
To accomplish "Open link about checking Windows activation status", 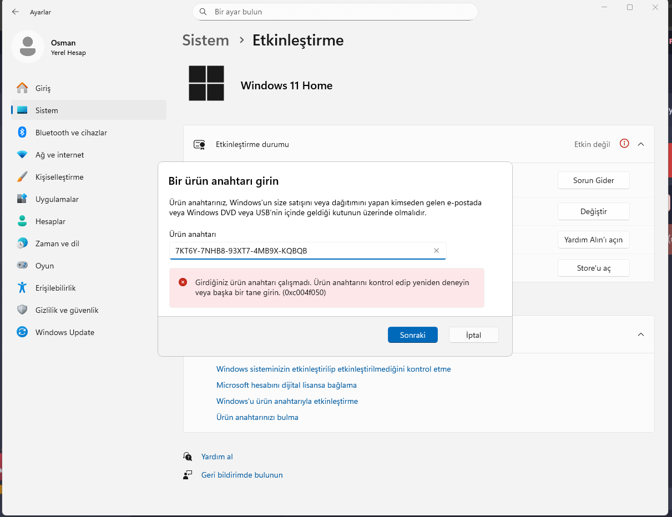I will pos(334,369).
